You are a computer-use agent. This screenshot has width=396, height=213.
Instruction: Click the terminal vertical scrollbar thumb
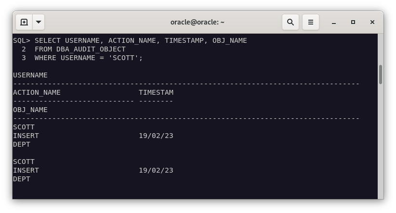pyautogui.click(x=380, y=75)
